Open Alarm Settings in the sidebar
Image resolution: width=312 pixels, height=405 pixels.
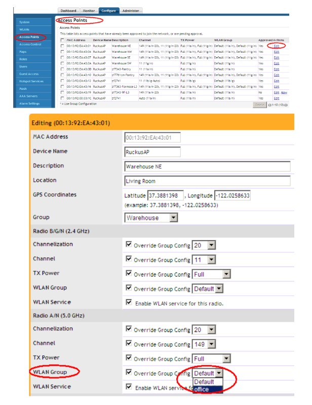pos(33,104)
